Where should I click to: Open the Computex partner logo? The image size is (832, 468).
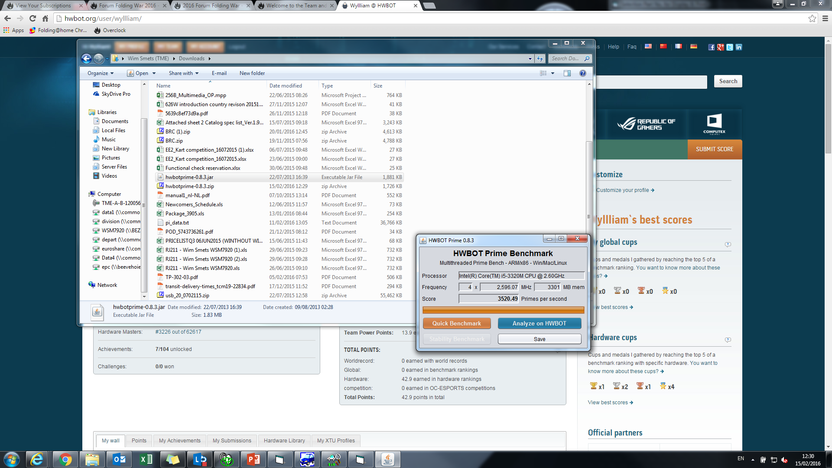click(714, 124)
